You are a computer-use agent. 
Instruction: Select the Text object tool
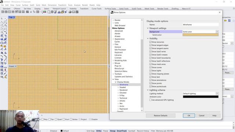pyautogui.click(x=2, y=60)
